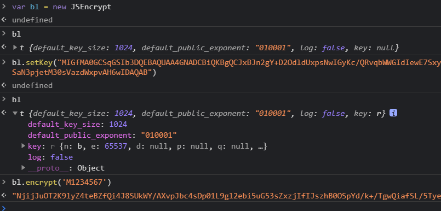Click the default_public_exponent property name
This screenshot has width=441, height=211.
coord(79,135)
